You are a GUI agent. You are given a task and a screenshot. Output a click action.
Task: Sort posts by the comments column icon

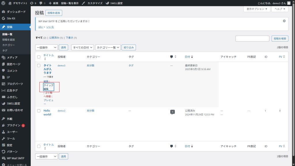(x=173, y=57)
